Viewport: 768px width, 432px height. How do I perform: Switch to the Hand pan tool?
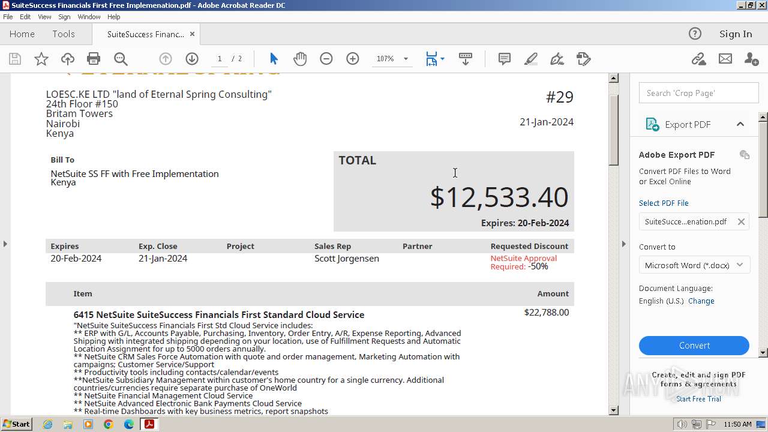300,59
